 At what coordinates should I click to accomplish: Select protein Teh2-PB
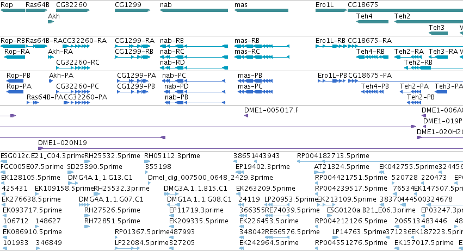point(421,97)
